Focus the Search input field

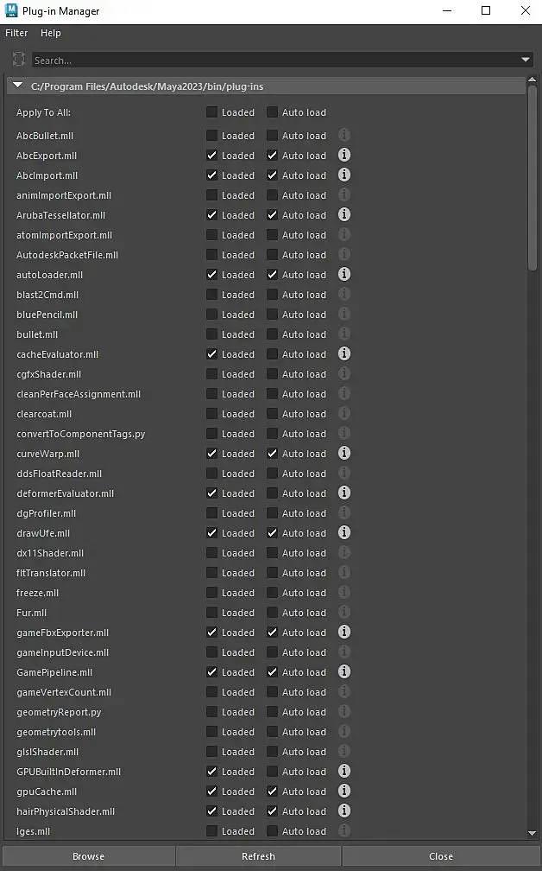coord(276,60)
